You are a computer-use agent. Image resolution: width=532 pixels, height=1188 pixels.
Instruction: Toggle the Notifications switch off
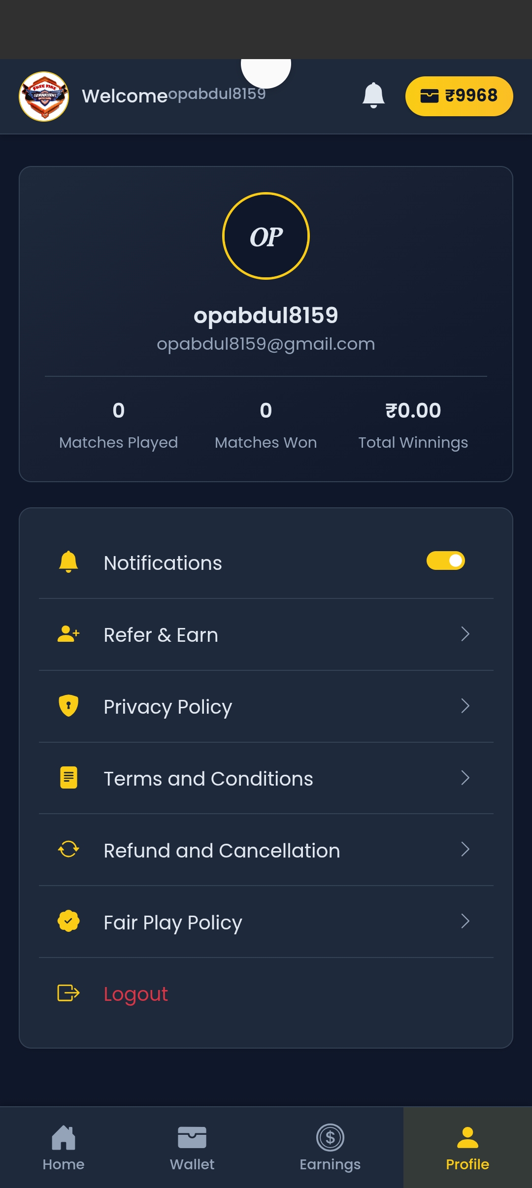[445, 561]
